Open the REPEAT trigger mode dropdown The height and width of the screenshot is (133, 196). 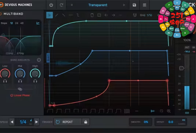pos(68,122)
